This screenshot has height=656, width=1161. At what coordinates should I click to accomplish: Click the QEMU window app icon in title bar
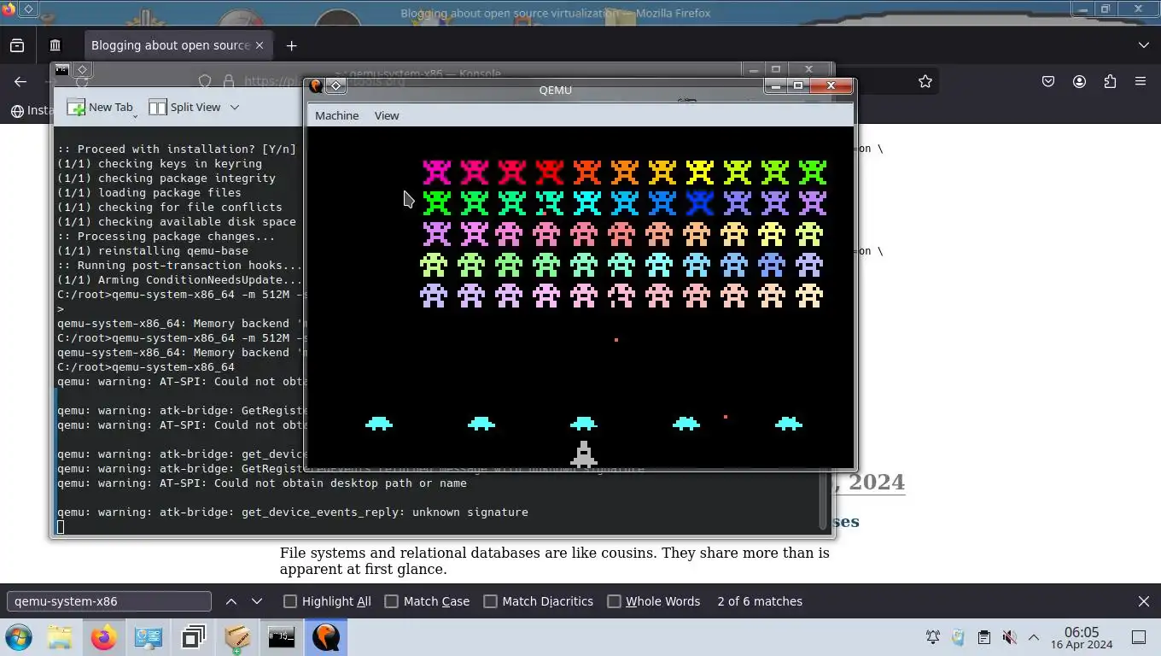(x=316, y=85)
